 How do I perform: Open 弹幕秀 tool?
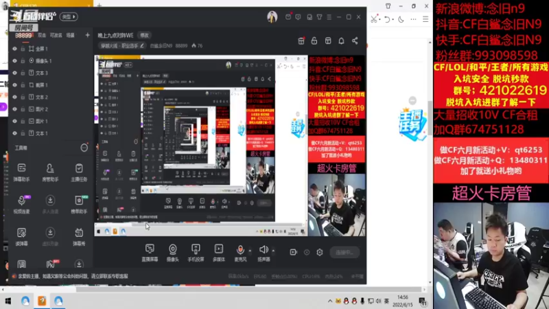79,237
